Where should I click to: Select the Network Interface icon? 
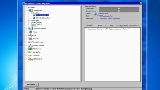pyautogui.click(x=30, y=45)
